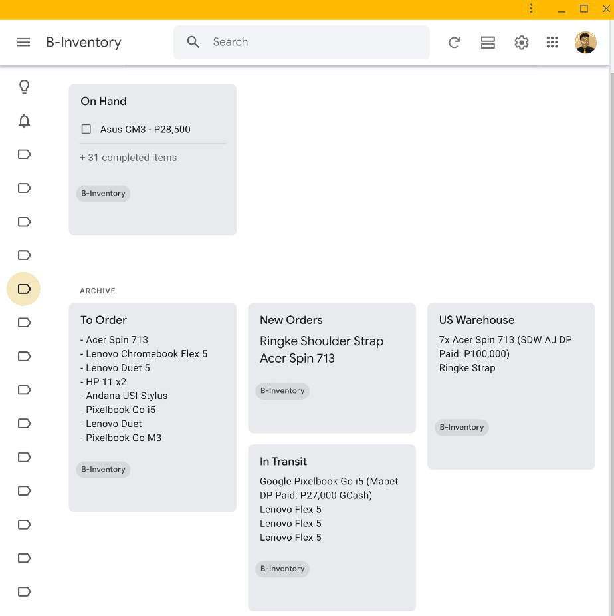Click 'Google Pixelbook Go i5 (Mapet' text
614x616 pixels.
(329, 481)
